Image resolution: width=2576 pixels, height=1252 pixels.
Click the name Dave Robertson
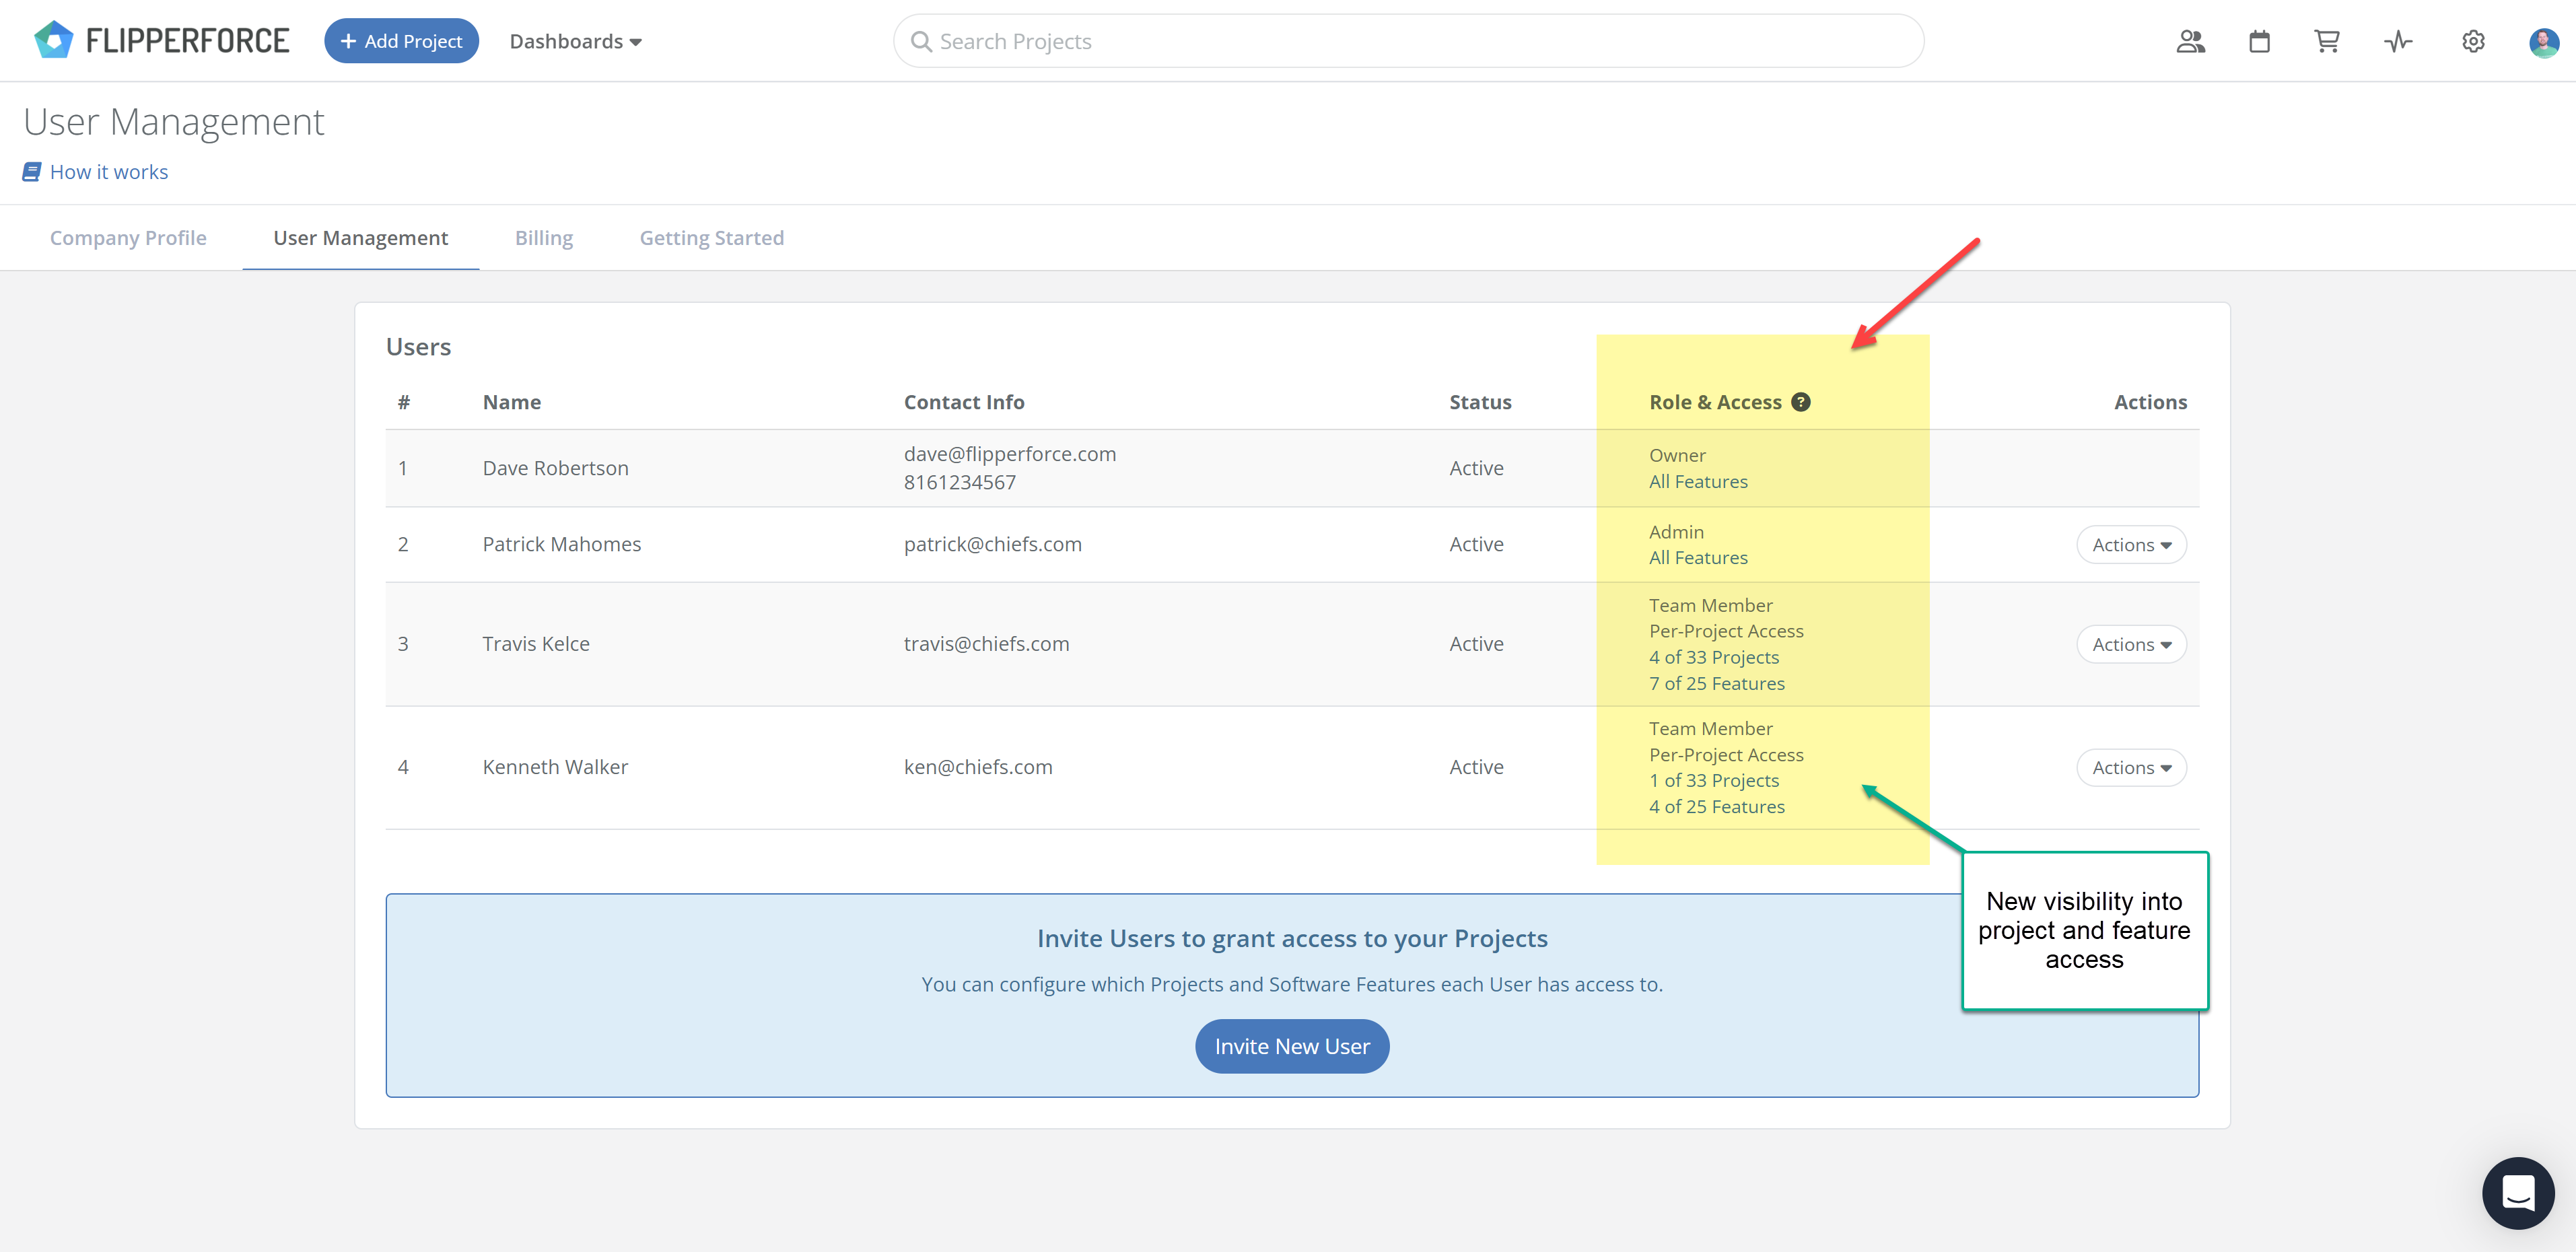(556, 468)
